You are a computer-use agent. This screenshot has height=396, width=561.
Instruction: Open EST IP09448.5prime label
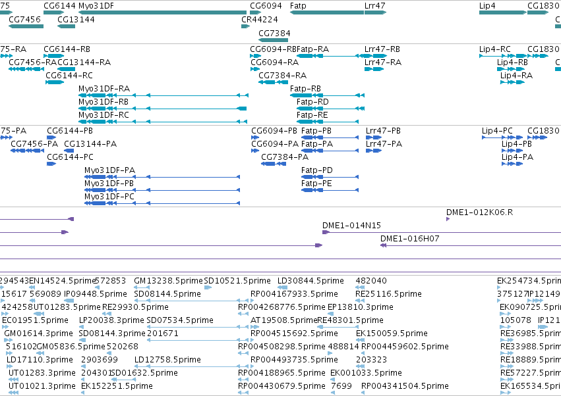(x=96, y=294)
